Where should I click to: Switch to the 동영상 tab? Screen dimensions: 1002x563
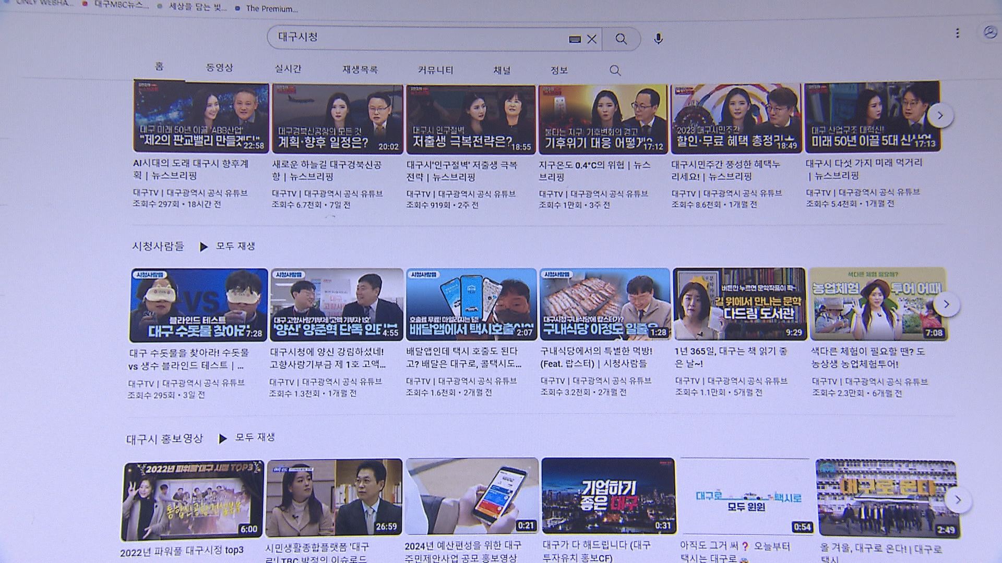click(x=219, y=68)
